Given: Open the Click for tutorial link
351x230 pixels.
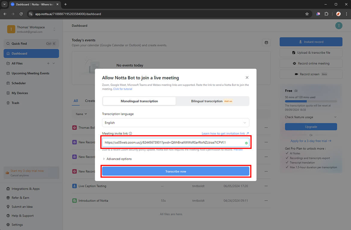Looking at the screenshot, I should click(123, 89).
